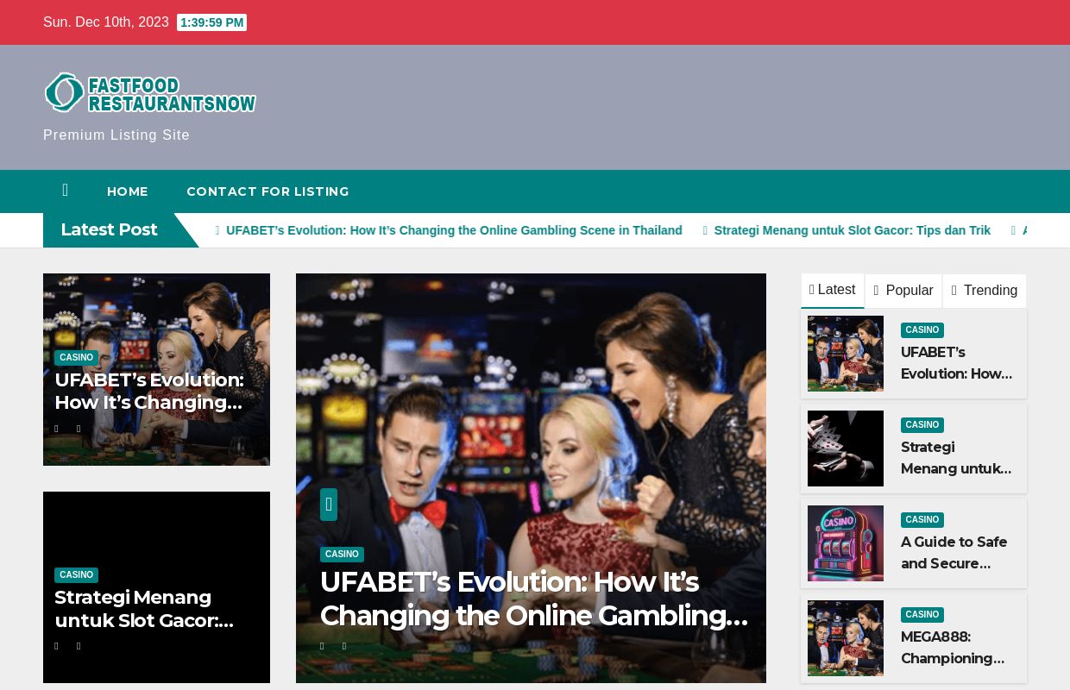Open the CONTACT FOR LISTING menu item
Screen dimensions: 1070x690
(x=267, y=191)
